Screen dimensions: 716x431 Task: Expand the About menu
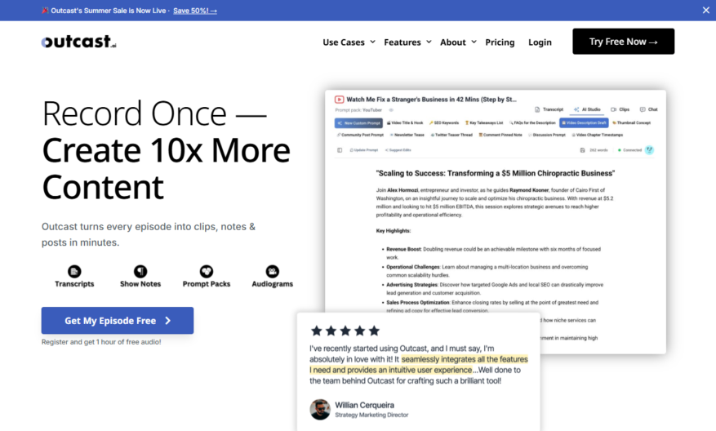pyautogui.click(x=458, y=42)
